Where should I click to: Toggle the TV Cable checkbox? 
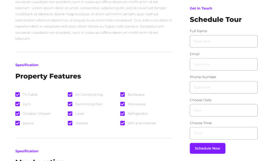17,95
